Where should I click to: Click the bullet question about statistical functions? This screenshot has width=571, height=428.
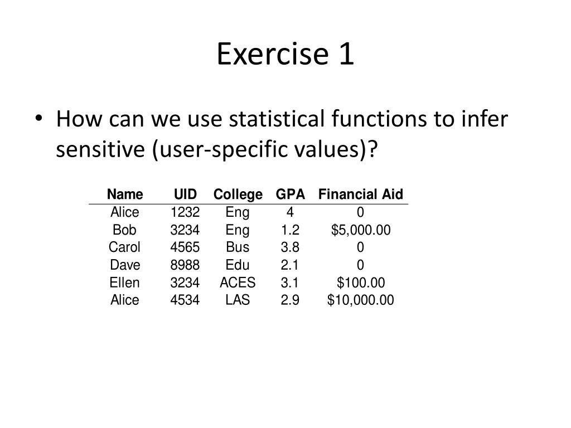tap(282, 134)
